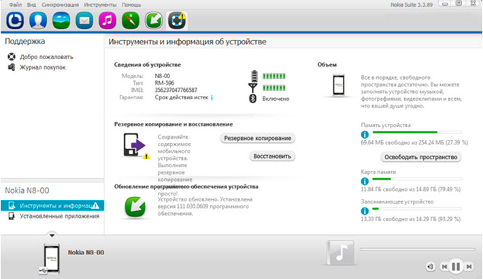Open the Messages envelope icon
This screenshot has width=483, height=279.
[x=84, y=20]
